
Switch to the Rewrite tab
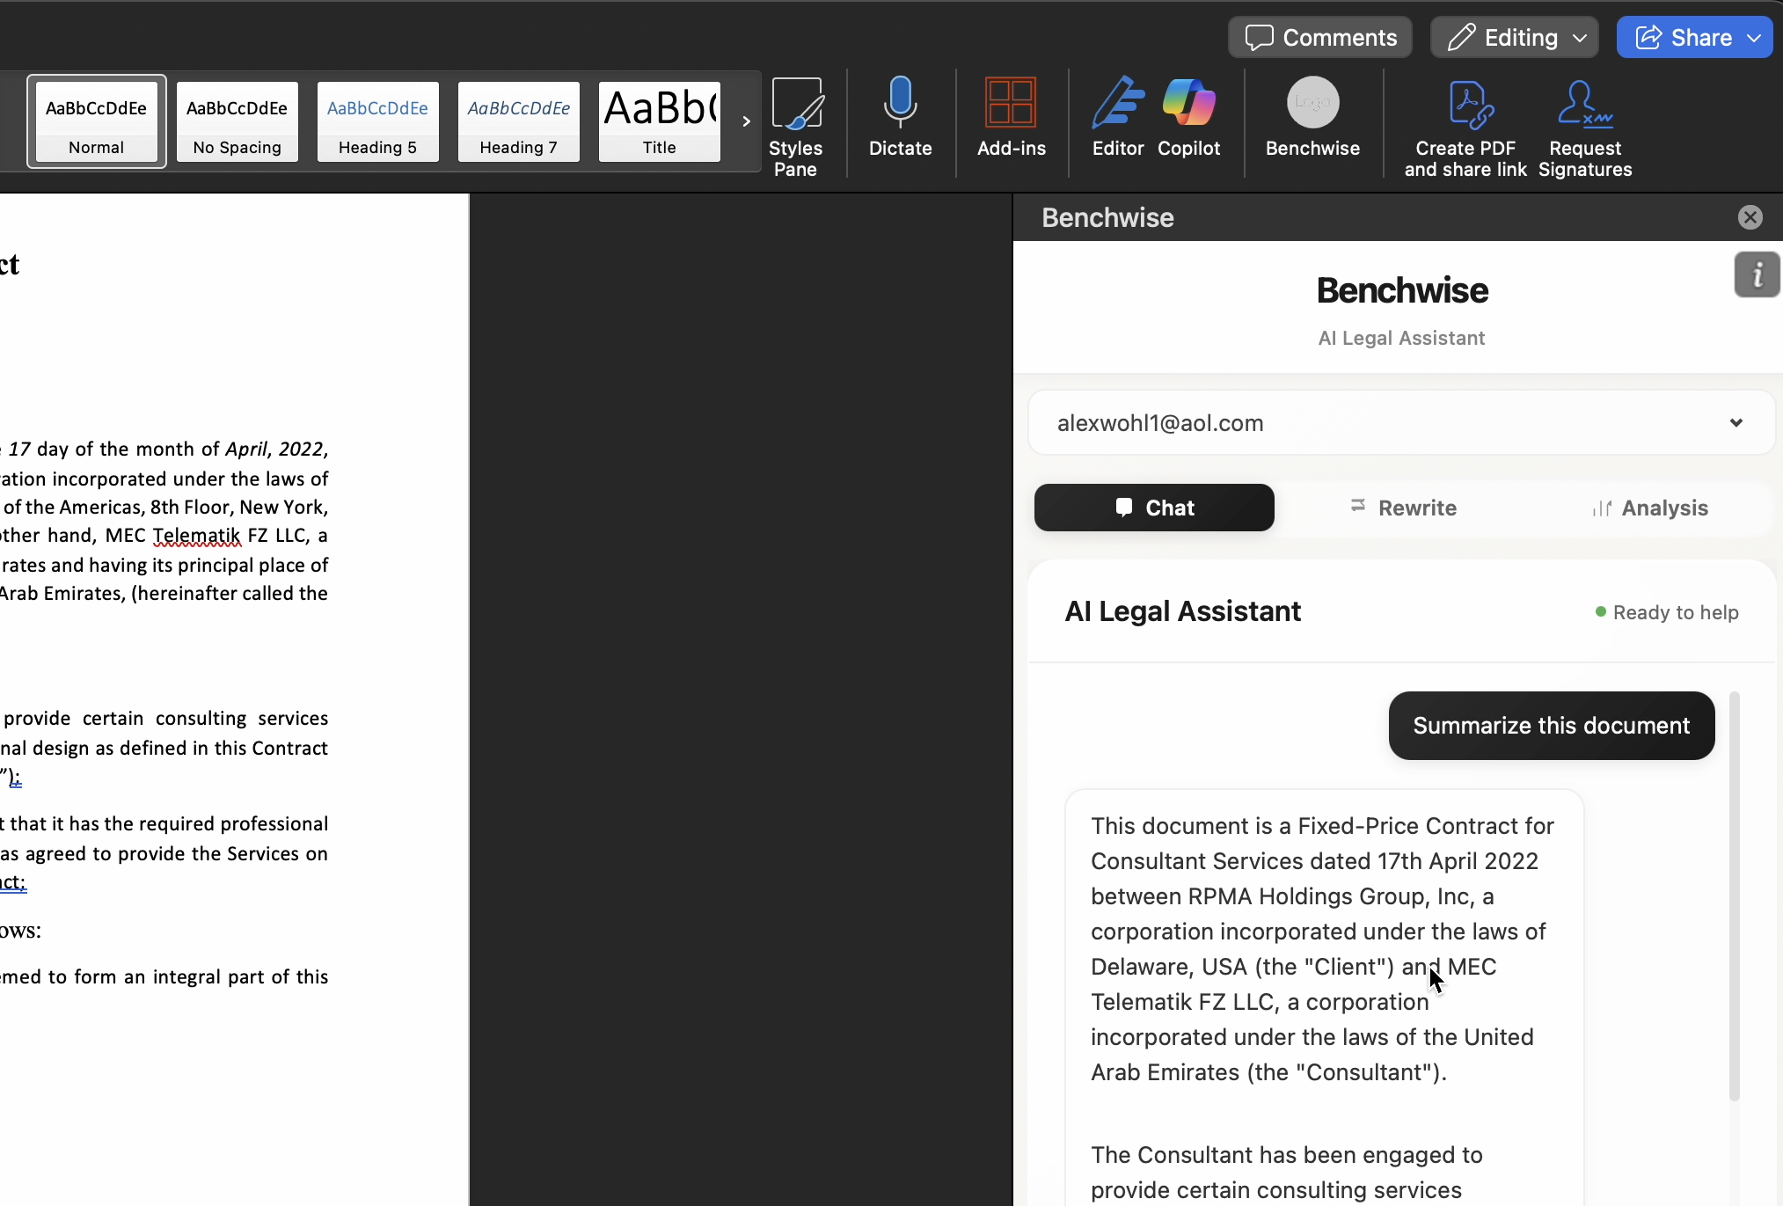click(x=1403, y=508)
